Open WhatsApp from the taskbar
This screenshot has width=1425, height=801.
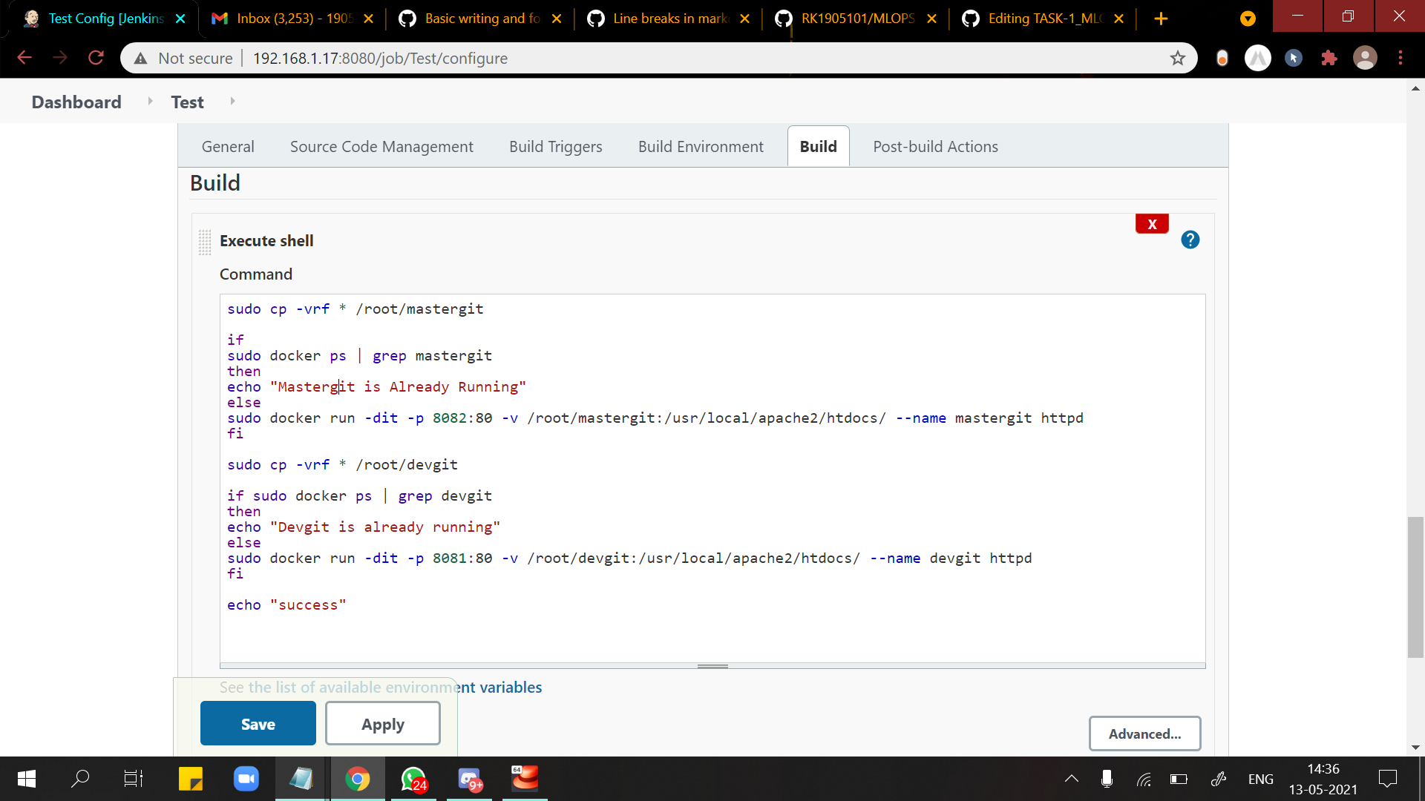point(413,779)
